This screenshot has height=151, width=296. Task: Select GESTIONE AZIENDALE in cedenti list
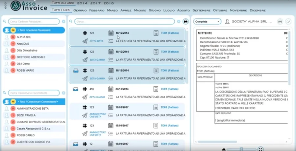34,57
